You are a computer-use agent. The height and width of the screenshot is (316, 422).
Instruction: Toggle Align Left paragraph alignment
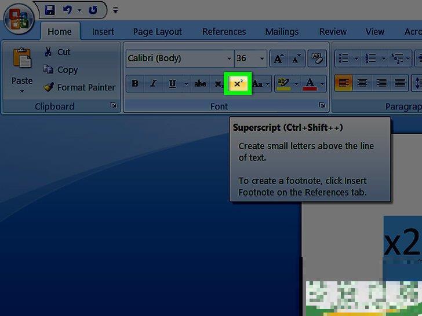344,83
